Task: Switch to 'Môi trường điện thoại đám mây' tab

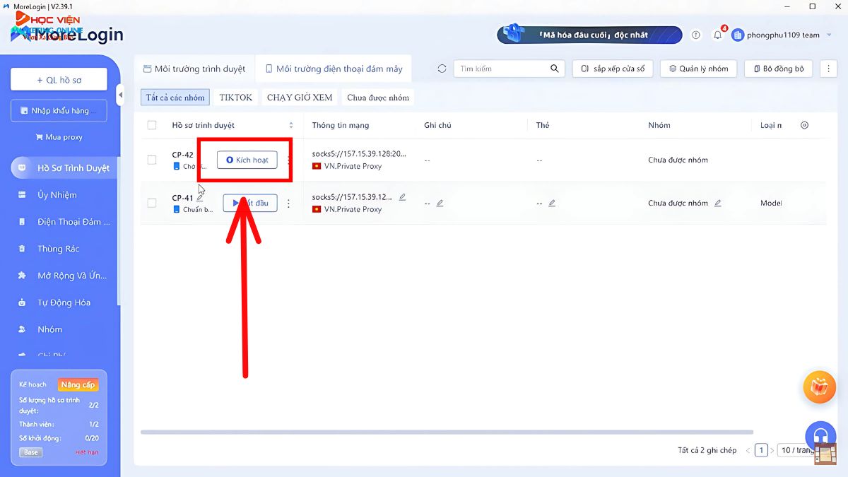Action: [x=334, y=69]
